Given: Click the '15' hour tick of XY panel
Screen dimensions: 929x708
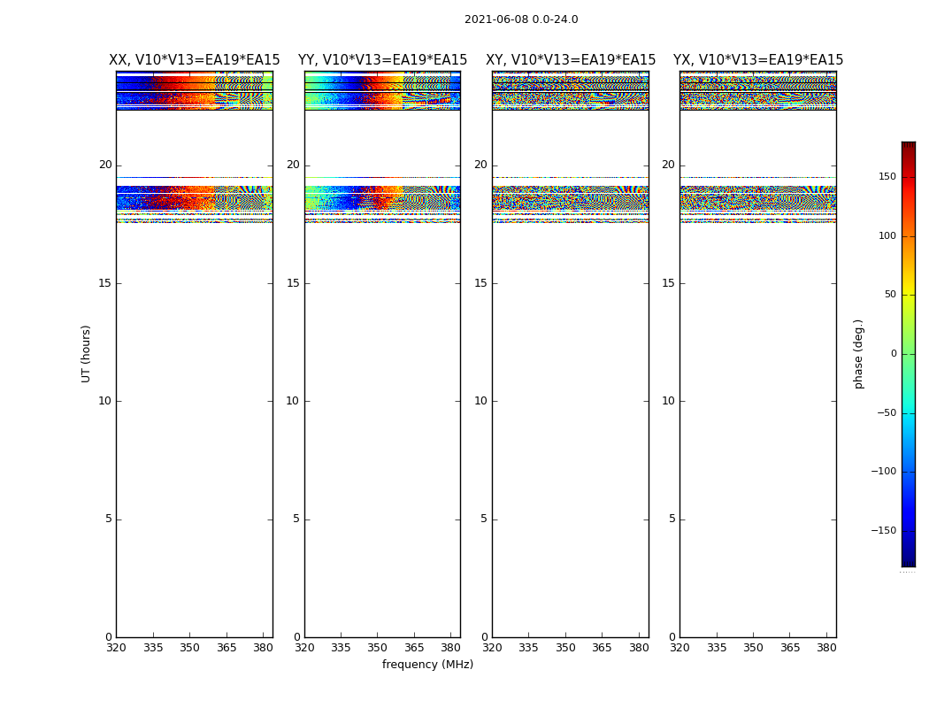Looking at the screenshot, I should [481, 283].
